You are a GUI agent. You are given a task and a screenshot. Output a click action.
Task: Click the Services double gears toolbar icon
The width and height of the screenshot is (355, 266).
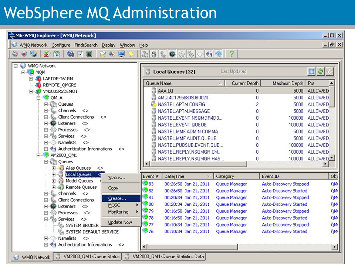coord(191,54)
